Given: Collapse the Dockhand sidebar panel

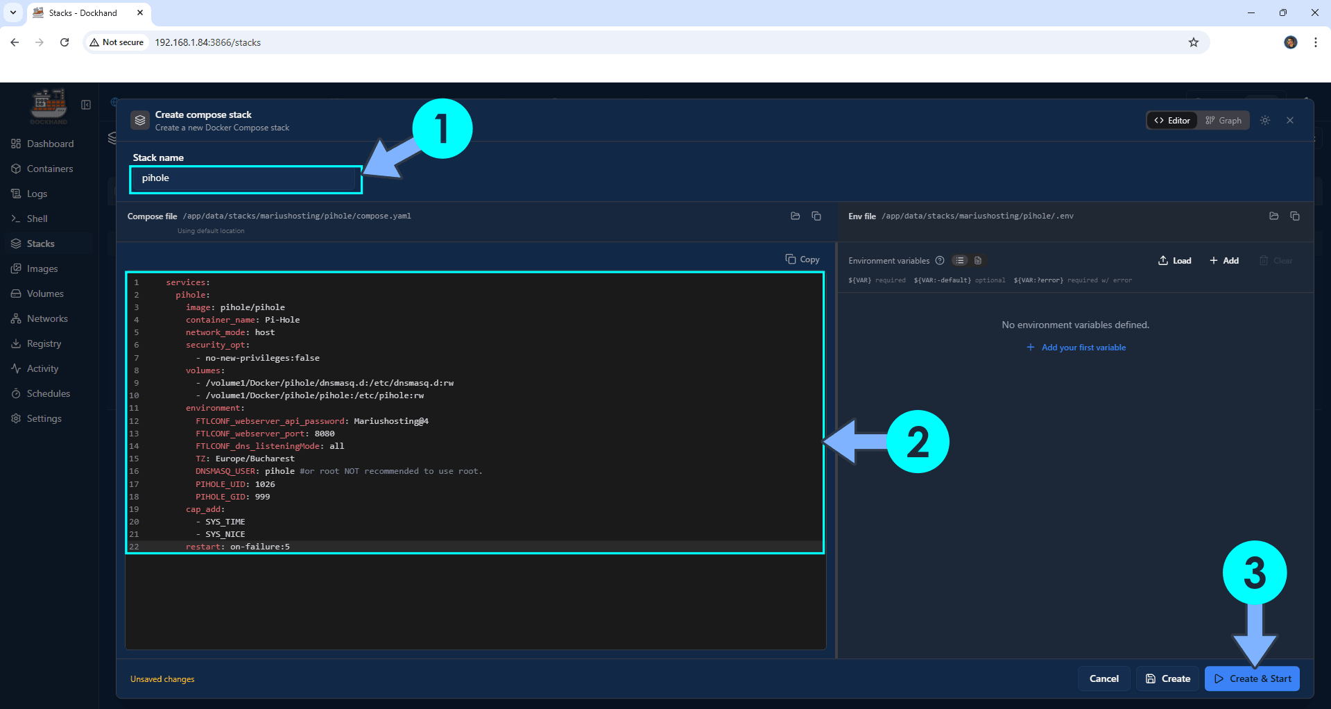Looking at the screenshot, I should [x=86, y=105].
